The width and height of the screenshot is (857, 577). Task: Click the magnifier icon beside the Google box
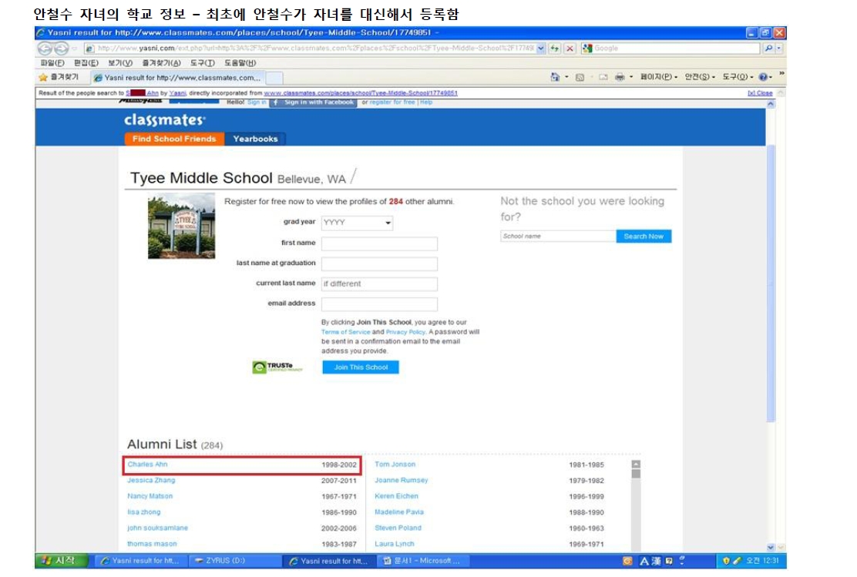coord(768,48)
